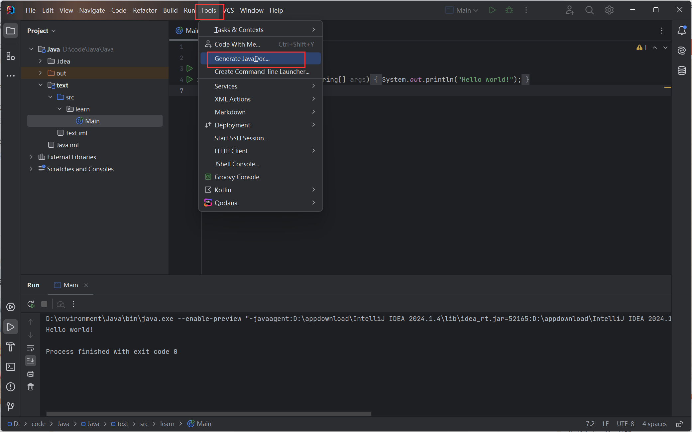Stop process button in Run panel

44,304
